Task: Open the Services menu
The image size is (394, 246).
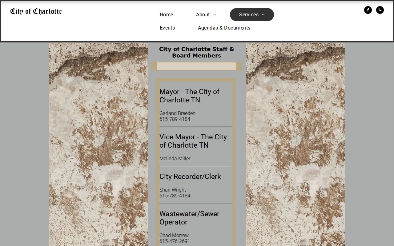Action: pyautogui.click(x=252, y=14)
